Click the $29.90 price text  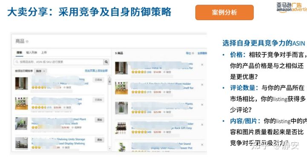tap(65, 127)
